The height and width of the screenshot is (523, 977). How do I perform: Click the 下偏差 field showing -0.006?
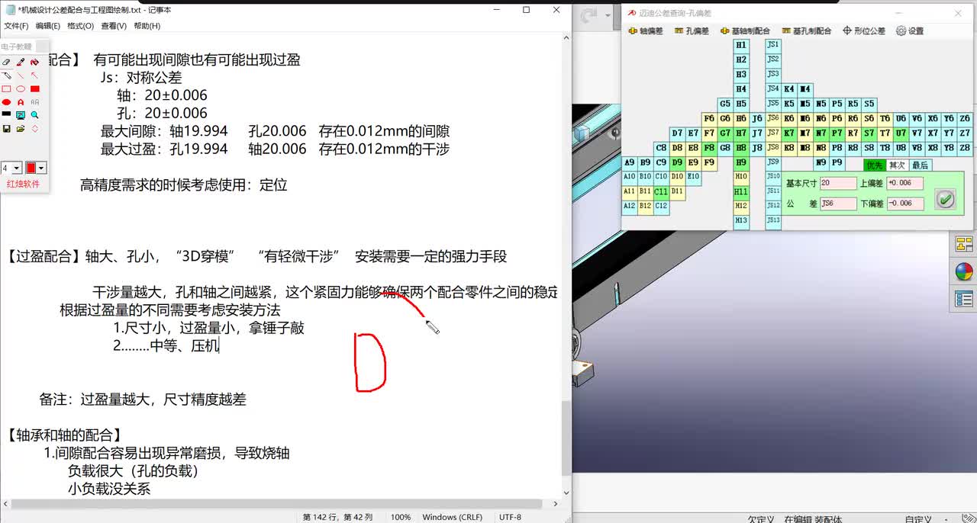tap(904, 204)
